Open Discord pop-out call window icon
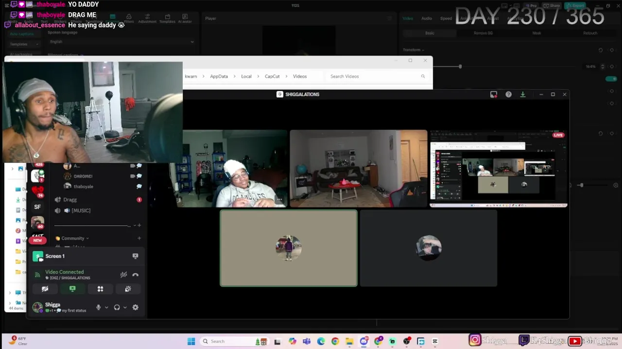This screenshot has width=622, height=349. click(x=494, y=95)
